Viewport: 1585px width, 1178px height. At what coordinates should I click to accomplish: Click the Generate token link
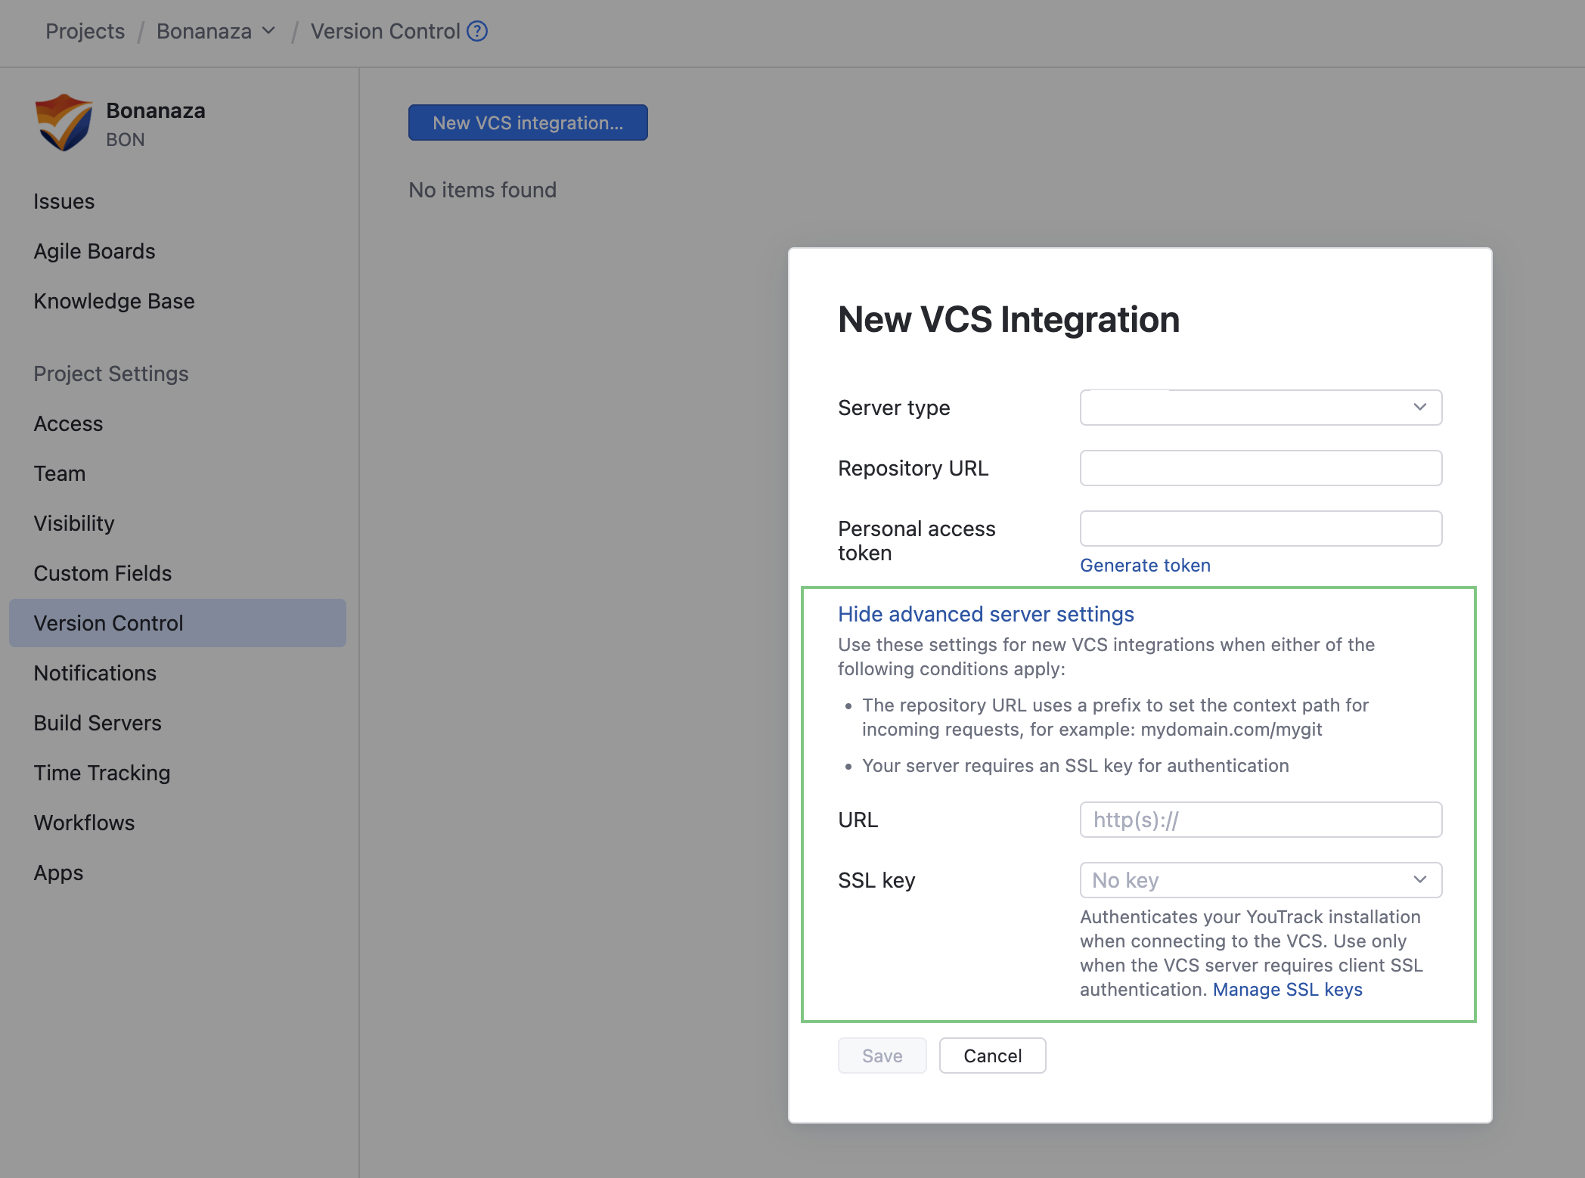(x=1145, y=565)
